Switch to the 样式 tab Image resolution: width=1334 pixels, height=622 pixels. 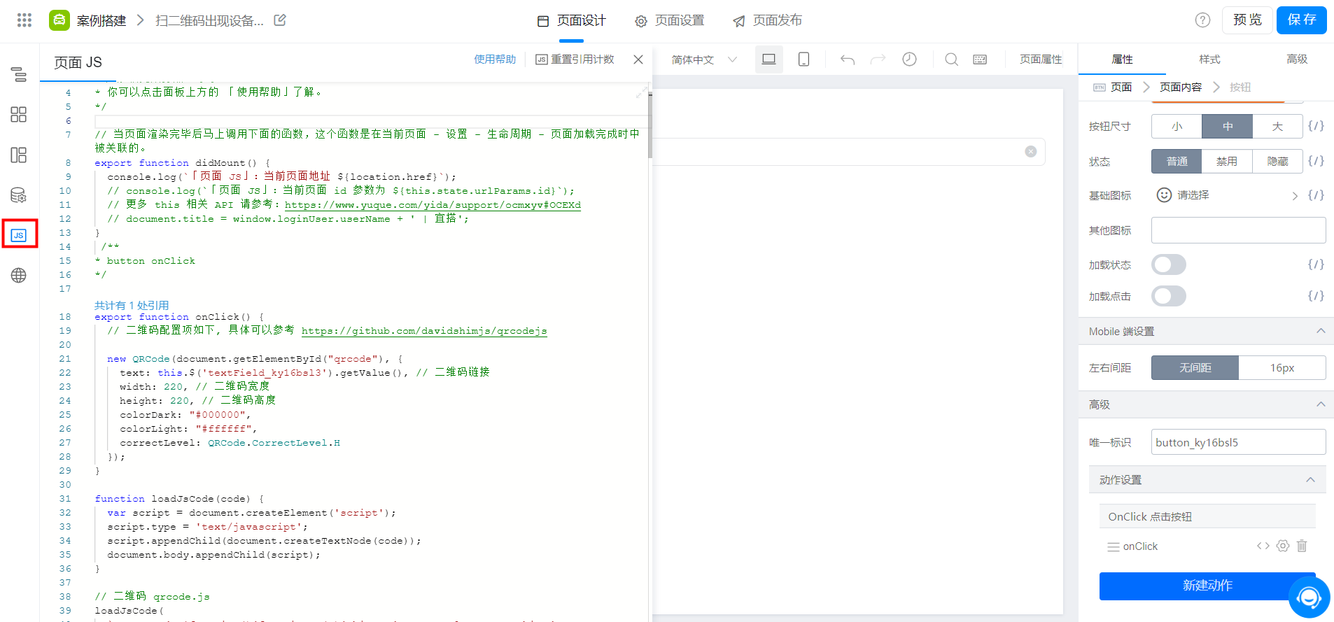click(x=1209, y=59)
